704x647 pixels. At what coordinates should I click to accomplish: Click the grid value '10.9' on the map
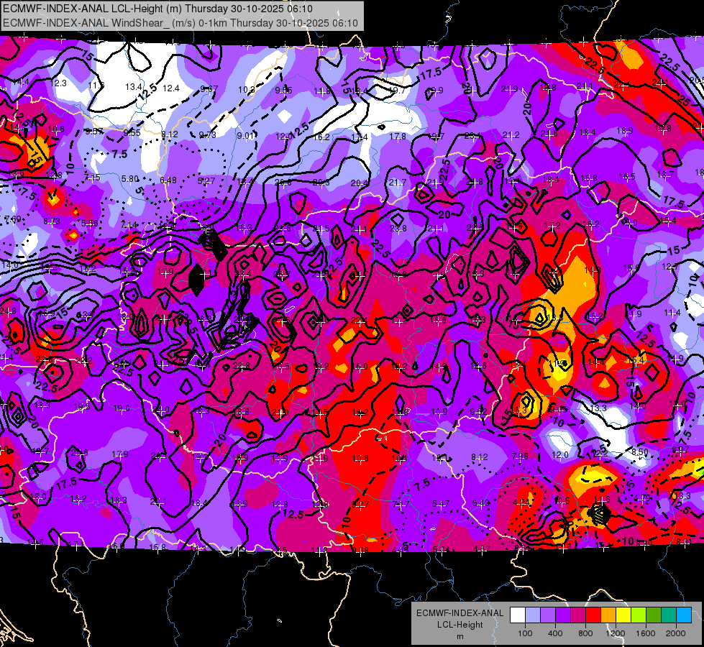[x=439, y=412]
